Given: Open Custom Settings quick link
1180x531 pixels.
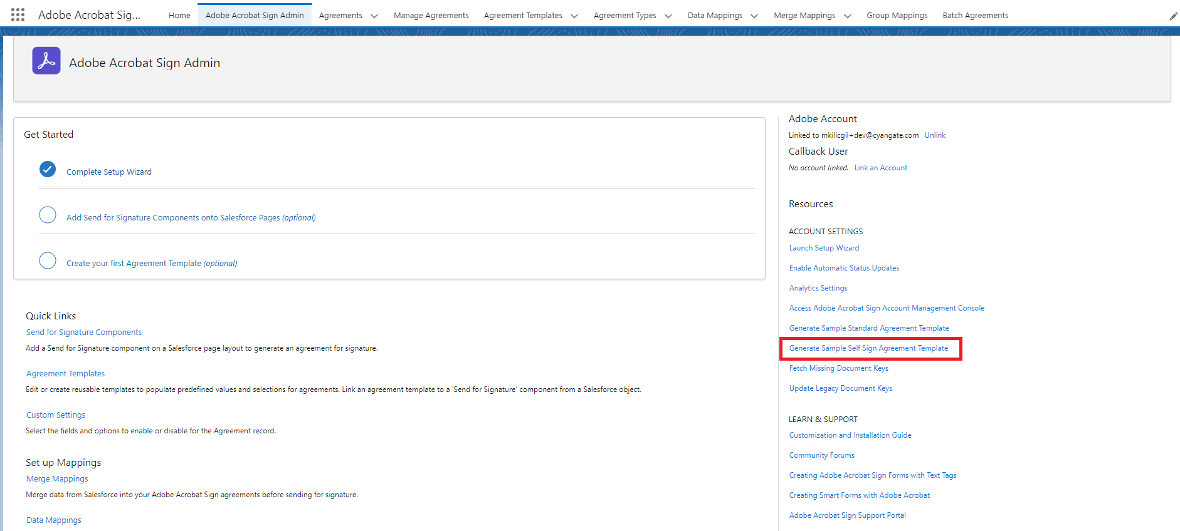Looking at the screenshot, I should pyautogui.click(x=56, y=415).
